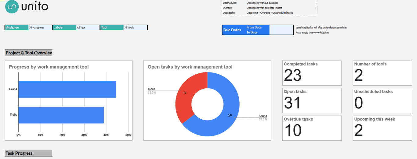Click the Trello 35.5% donut label
Screen dimensions: 417x159
[152, 91]
